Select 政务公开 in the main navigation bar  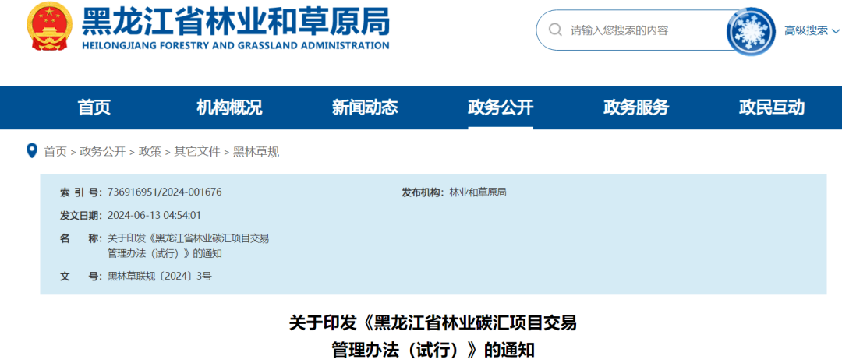pyautogui.click(x=501, y=107)
